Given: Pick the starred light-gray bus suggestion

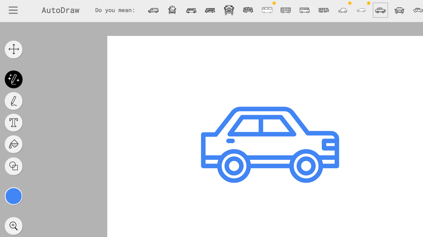Looking at the screenshot, I should pyautogui.click(x=267, y=10).
